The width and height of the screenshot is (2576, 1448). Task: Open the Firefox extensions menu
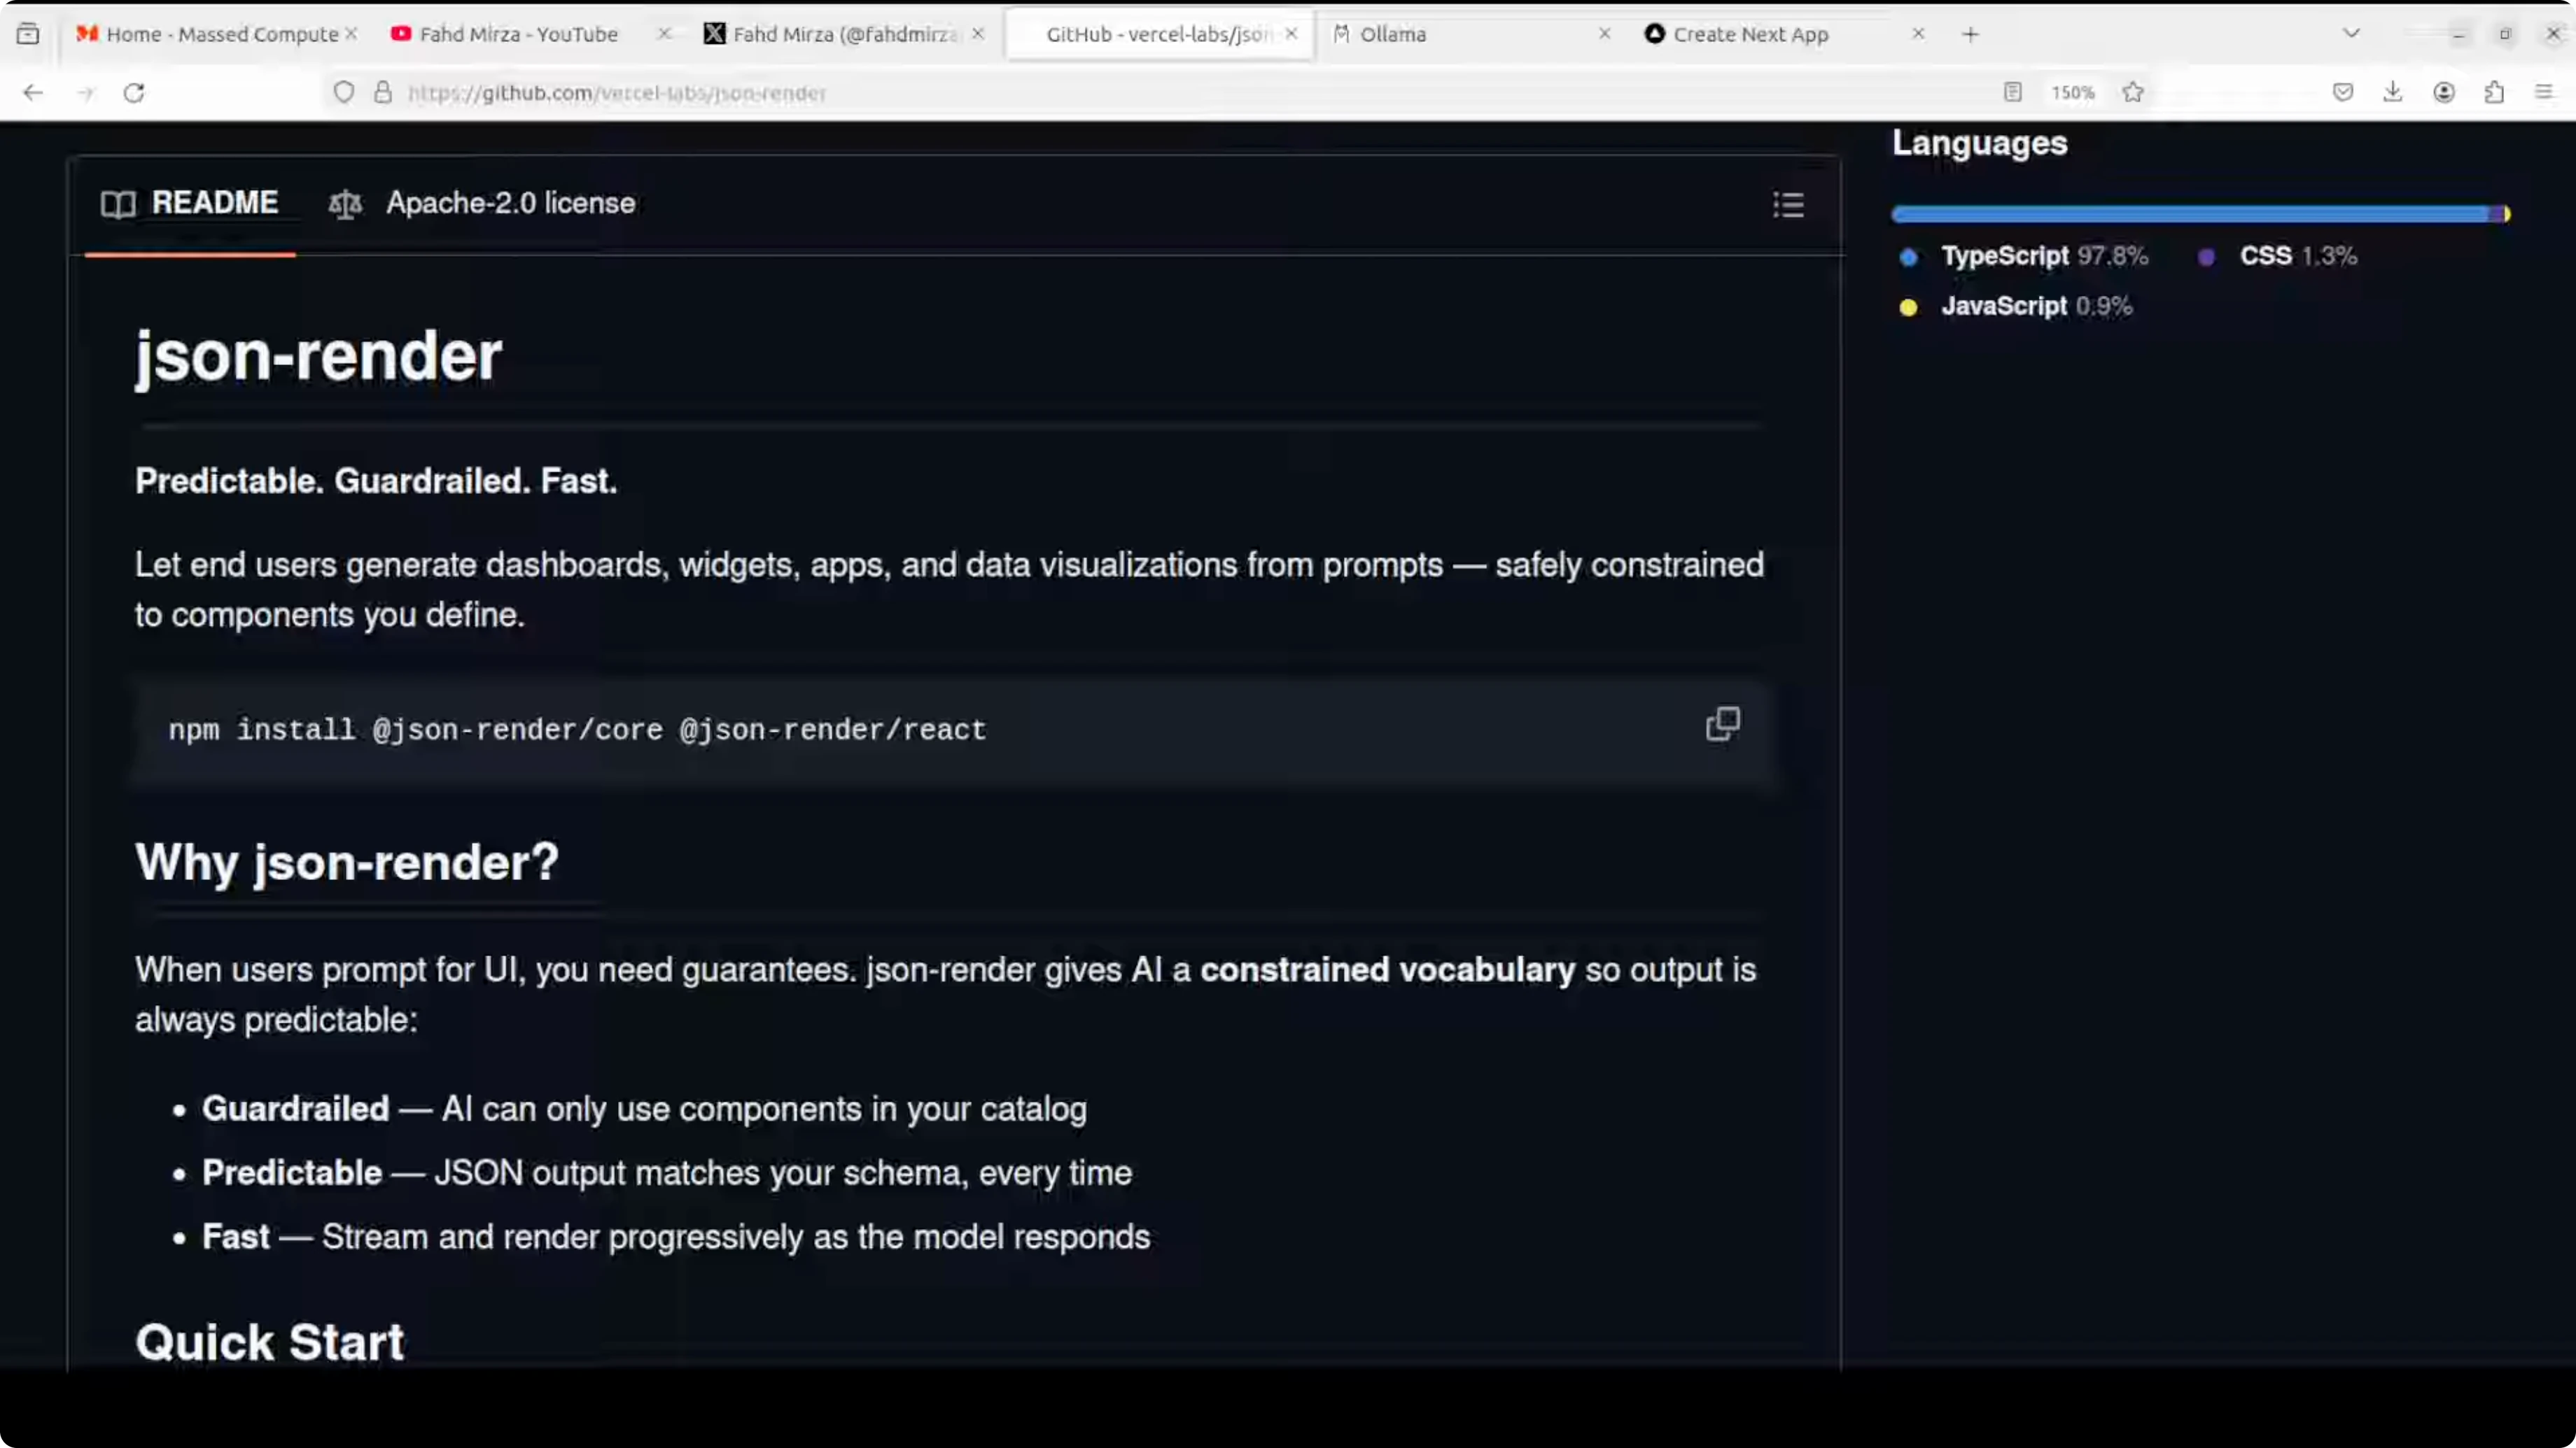click(2494, 93)
